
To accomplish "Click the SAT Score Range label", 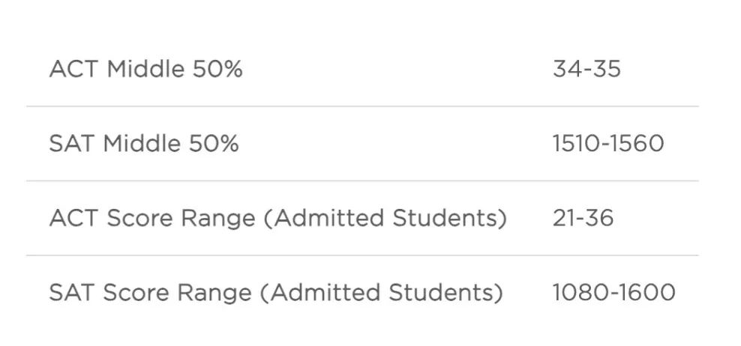I will (x=276, y=293).
